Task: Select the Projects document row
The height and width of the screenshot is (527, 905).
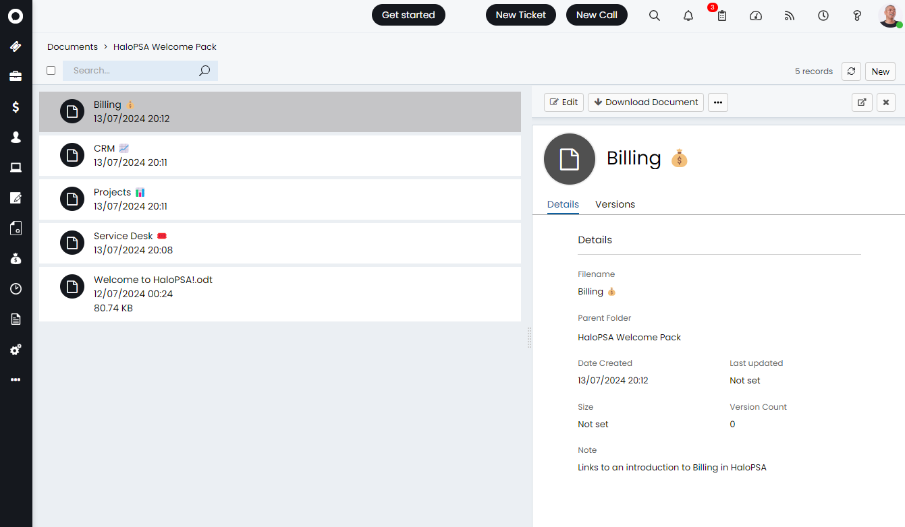Action: [280, 199]
